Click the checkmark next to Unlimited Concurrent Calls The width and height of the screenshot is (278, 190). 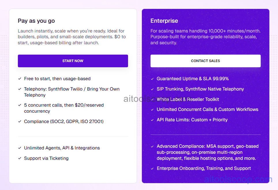pos(152,110)
